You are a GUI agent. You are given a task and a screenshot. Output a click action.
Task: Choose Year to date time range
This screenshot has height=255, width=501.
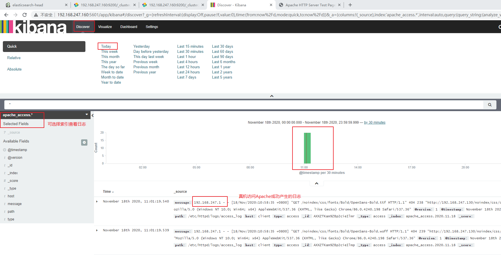coord(111,83)
